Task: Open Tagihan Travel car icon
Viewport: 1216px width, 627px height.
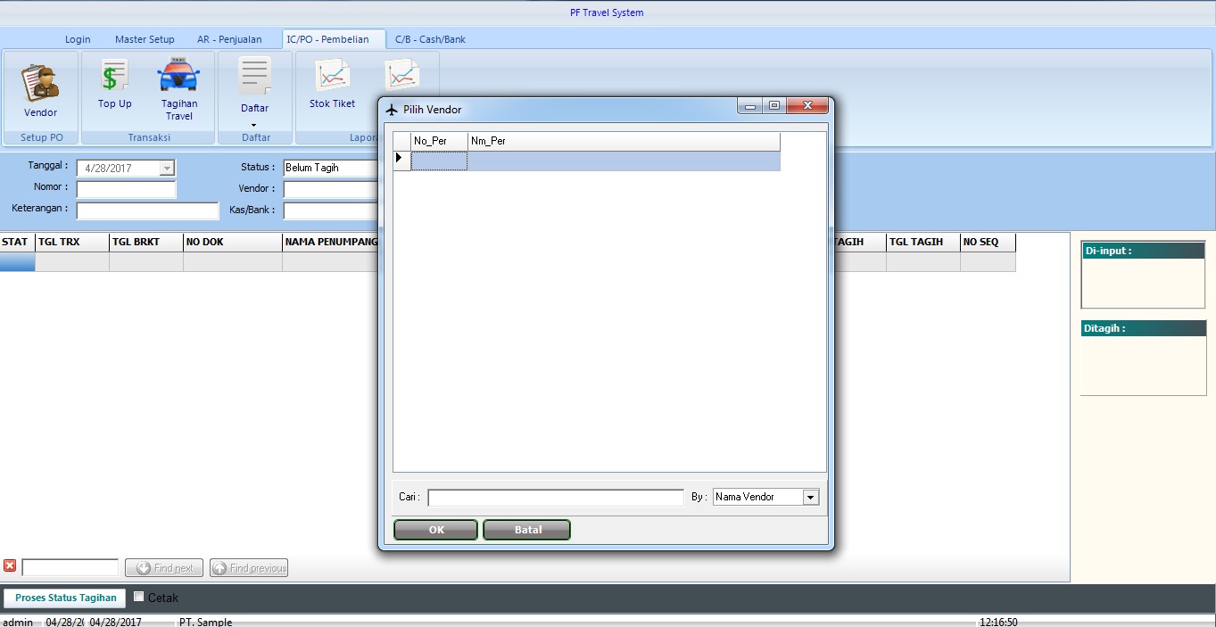Action: pos(178,77)
